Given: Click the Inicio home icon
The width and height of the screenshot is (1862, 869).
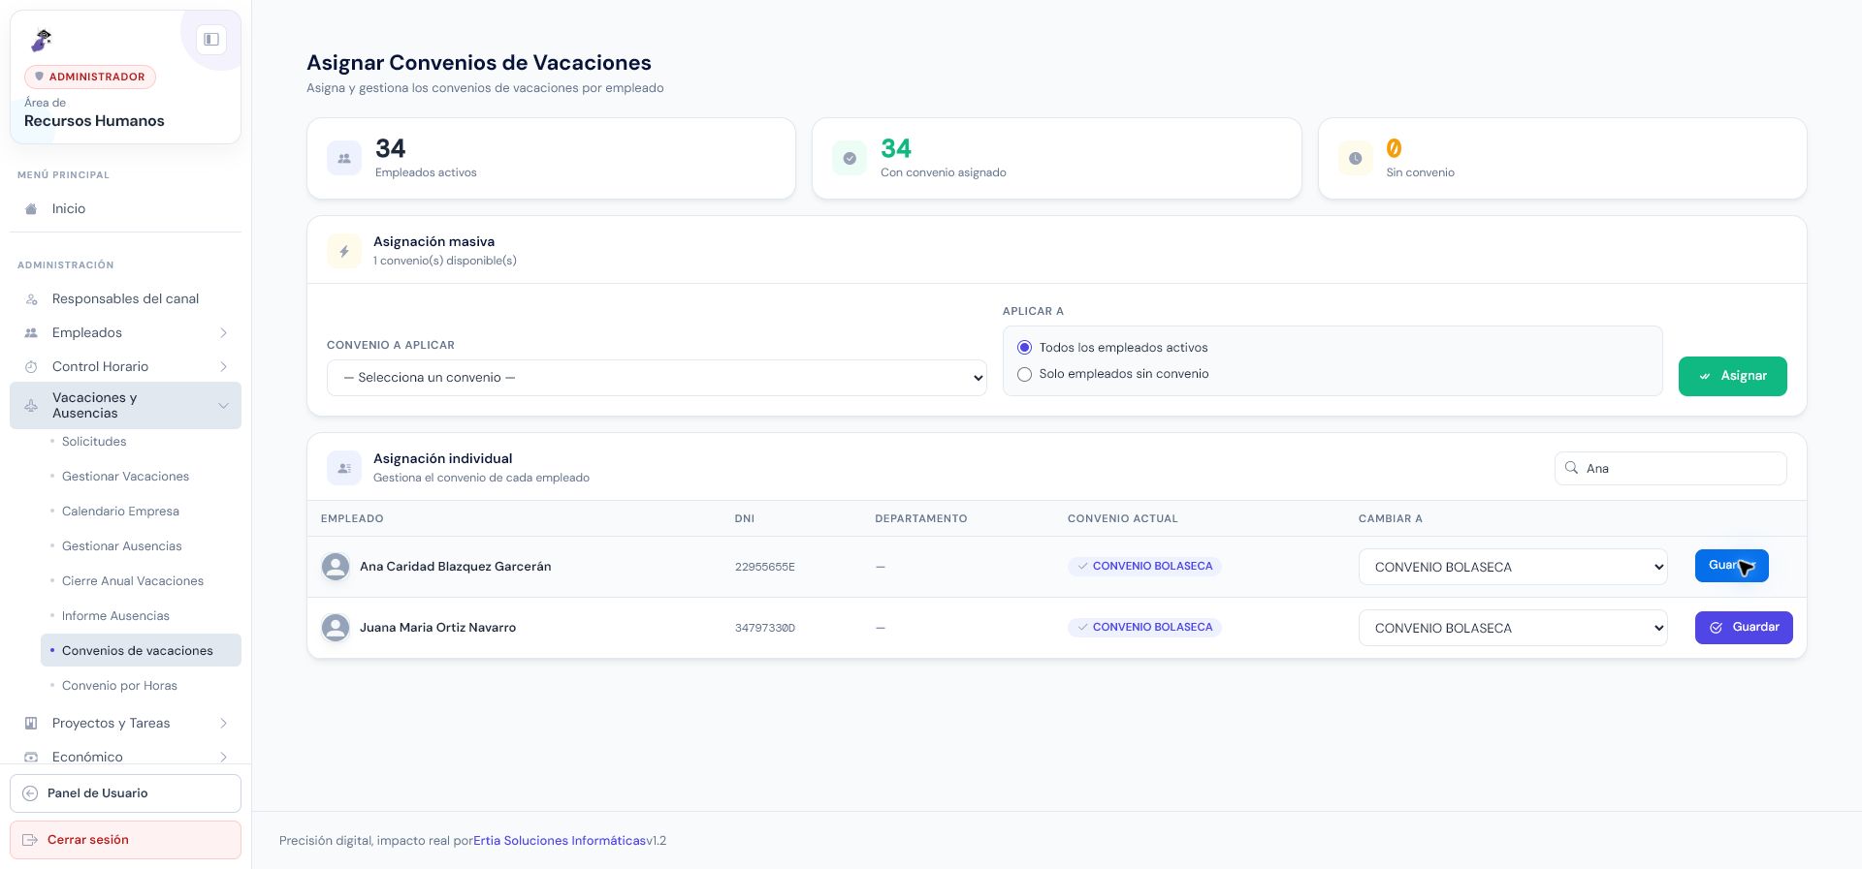Looking at the screenshot, I should (x=31, y=209).
